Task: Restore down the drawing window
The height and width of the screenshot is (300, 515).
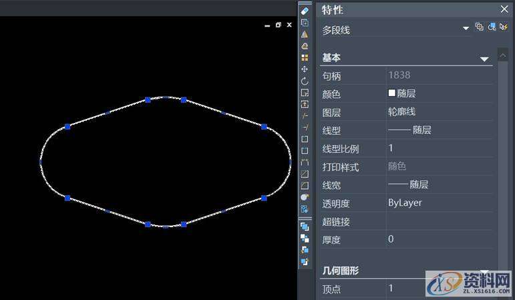Action: click(x=278, y=25)
